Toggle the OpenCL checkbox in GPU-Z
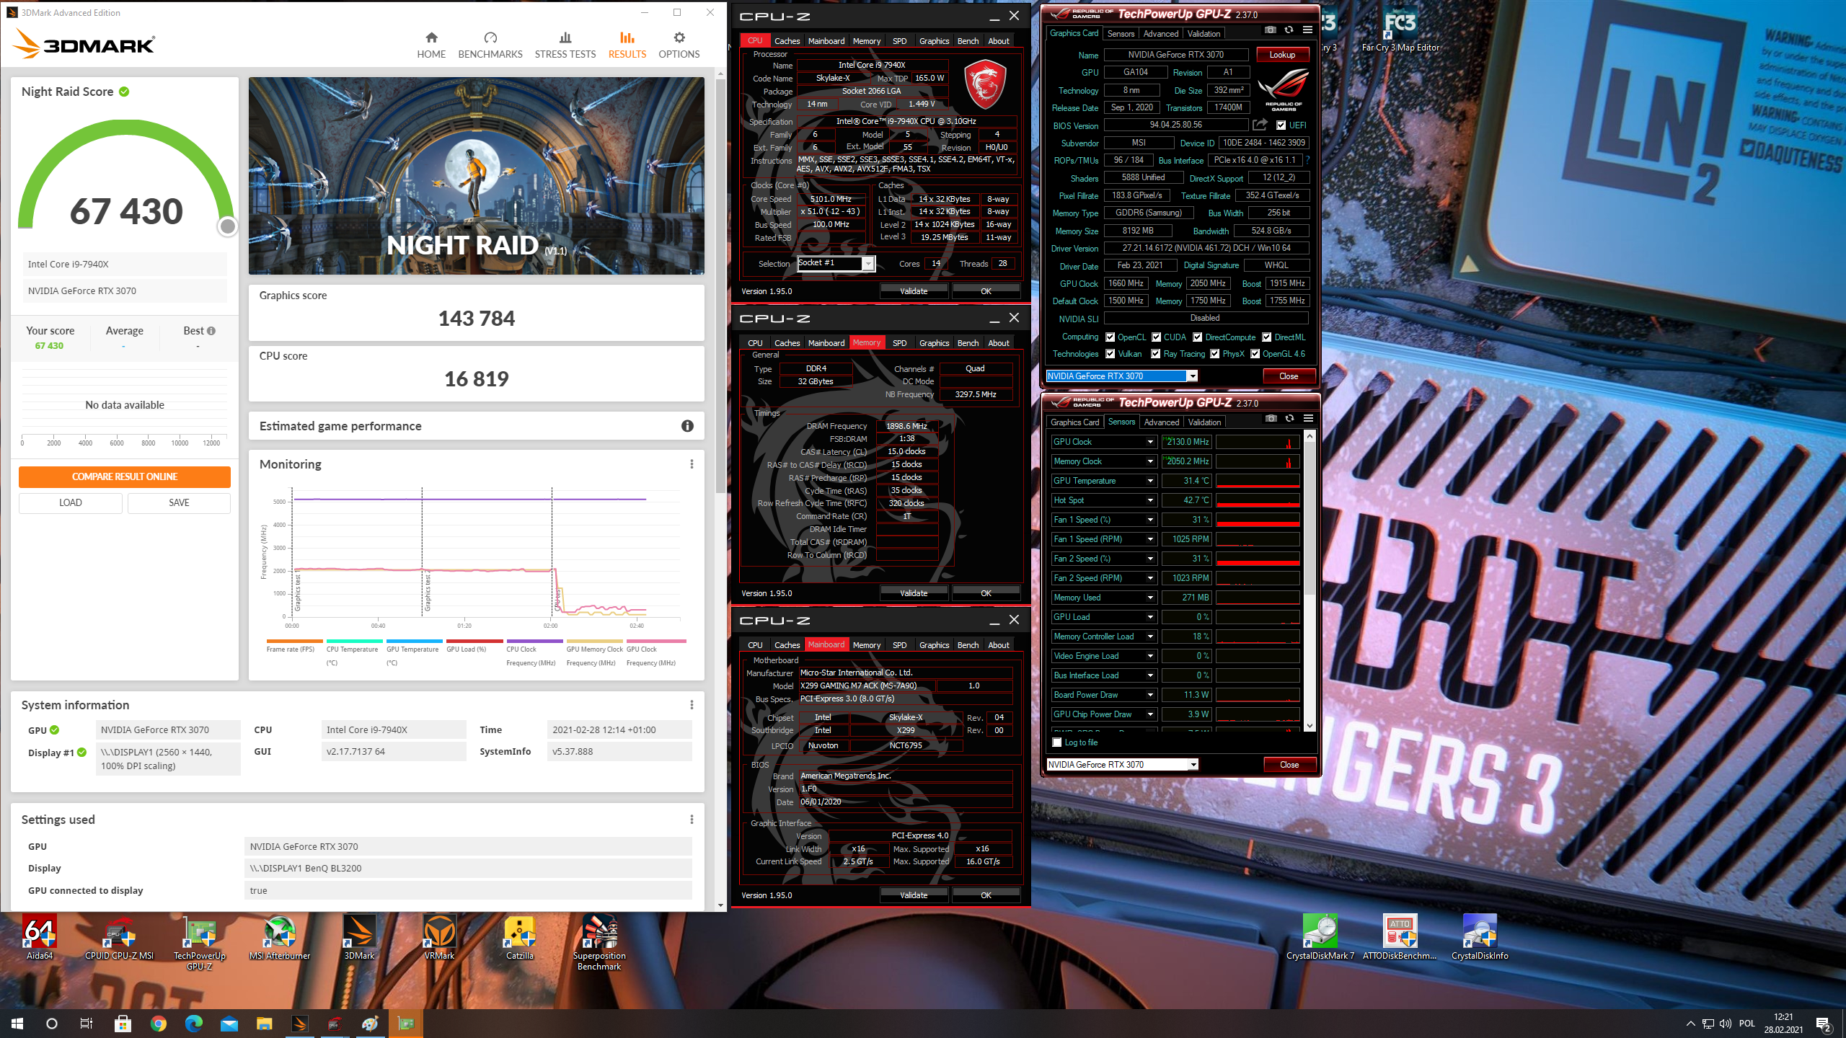 coord(1110,337)
